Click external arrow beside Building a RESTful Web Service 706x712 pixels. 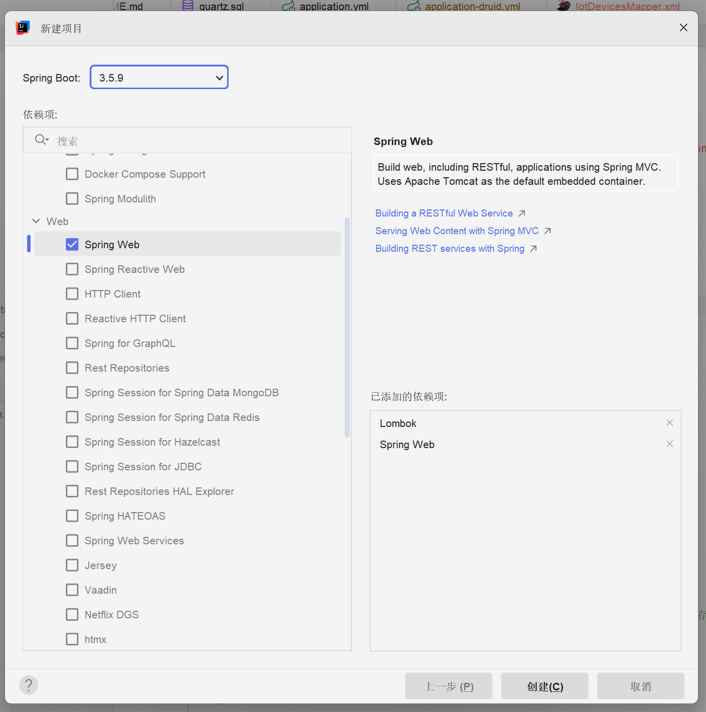click(522, 213)
